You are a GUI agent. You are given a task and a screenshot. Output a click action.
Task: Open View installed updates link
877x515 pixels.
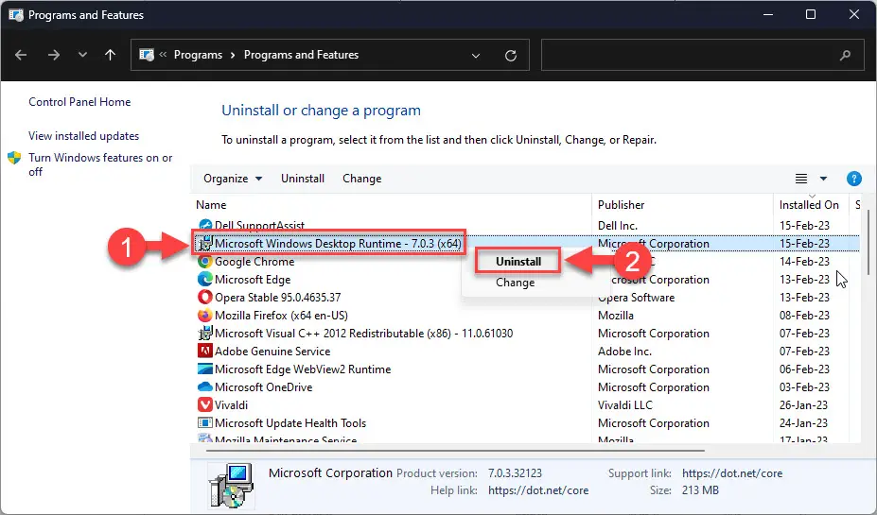coord(84,136)
